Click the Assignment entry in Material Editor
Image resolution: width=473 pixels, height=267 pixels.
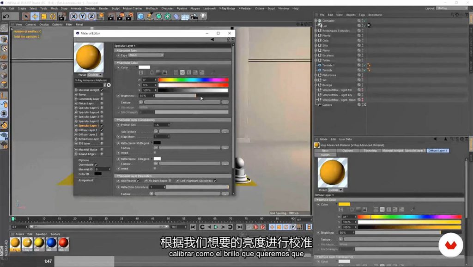pyautogui.click(x=86, y=180)
